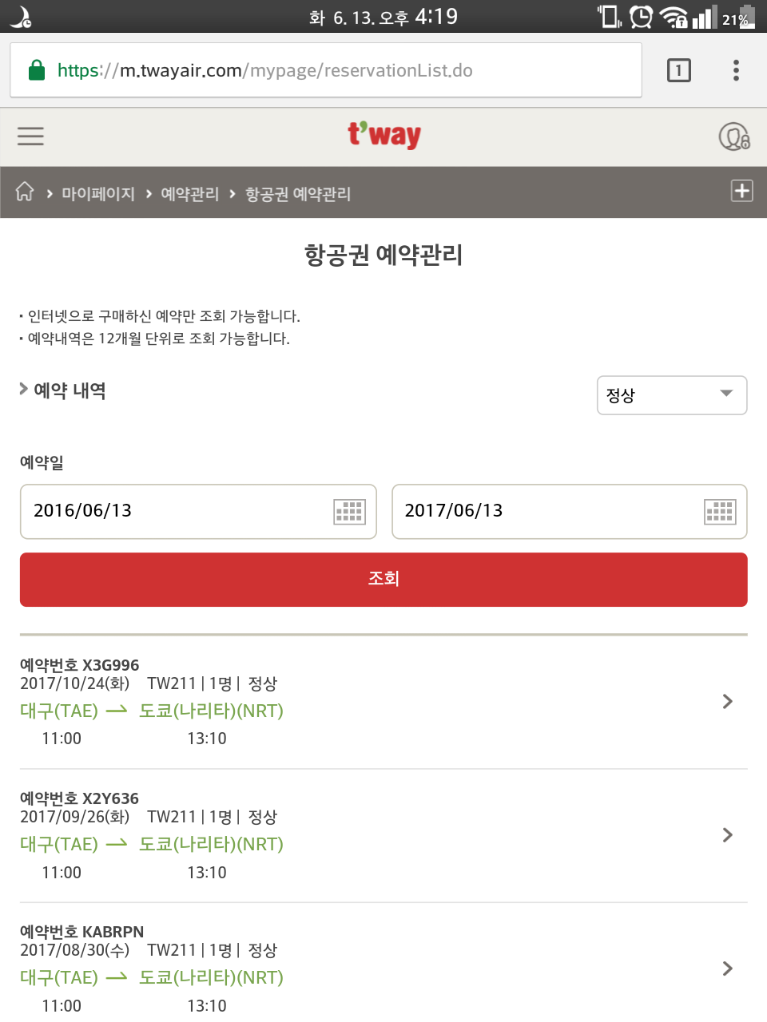The image size is (767, 1022).
Task: Open the hamburger menu
Action: pyautogui.click(x=30, y=137)
